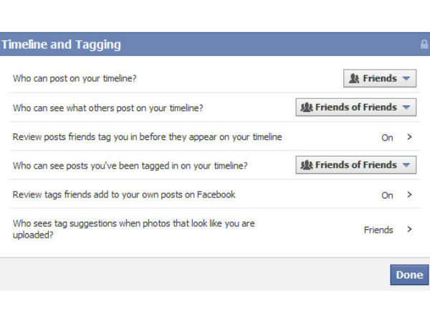The width and height of the screenshot is (430, 323).
Task: Click the Timeline and Tagging title
Action: click(61, 45)
